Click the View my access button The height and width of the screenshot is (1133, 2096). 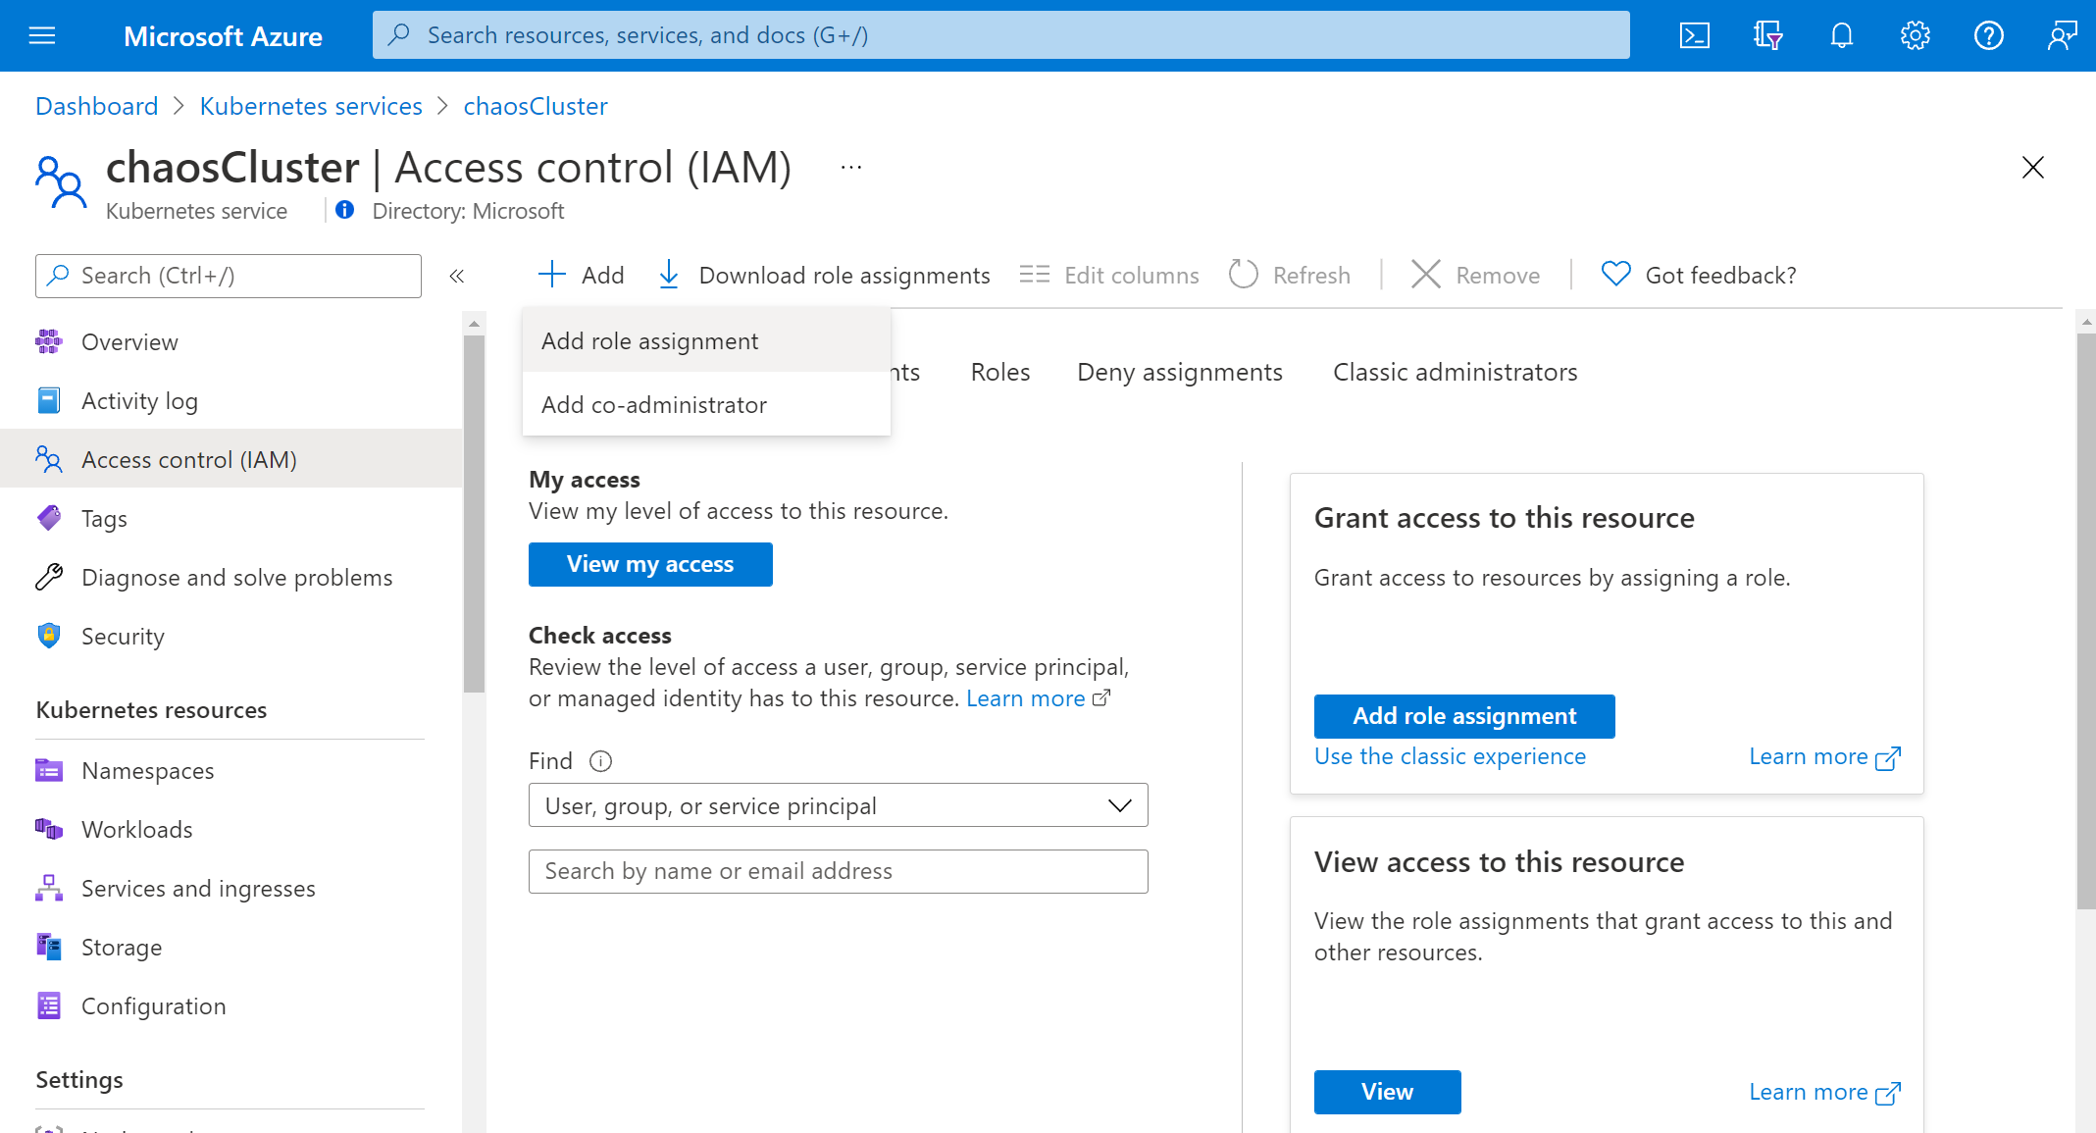[648, 564]
